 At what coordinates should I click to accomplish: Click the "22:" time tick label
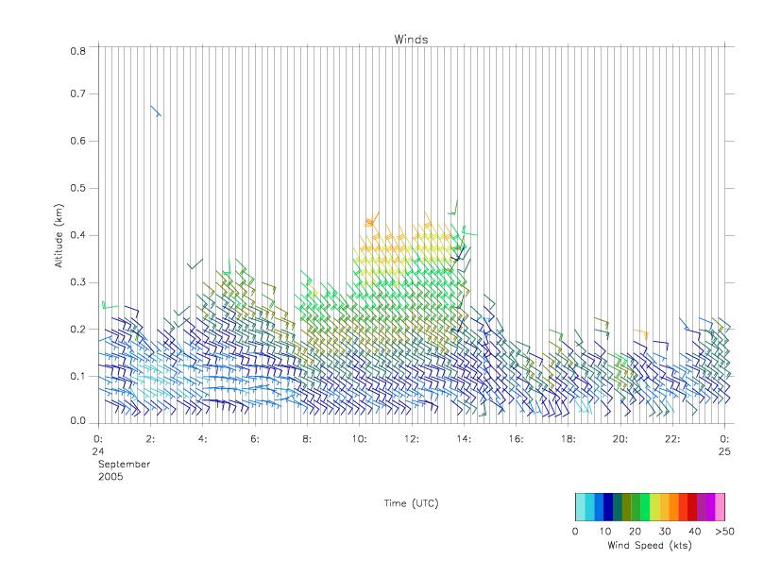click(x=672, y=439)
